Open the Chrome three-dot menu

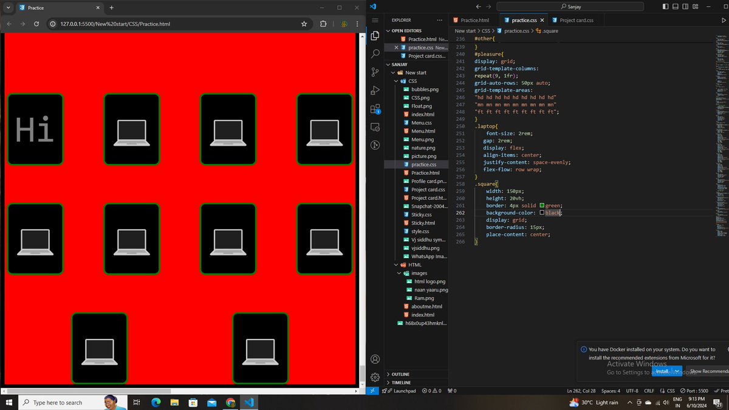[358, 24]
